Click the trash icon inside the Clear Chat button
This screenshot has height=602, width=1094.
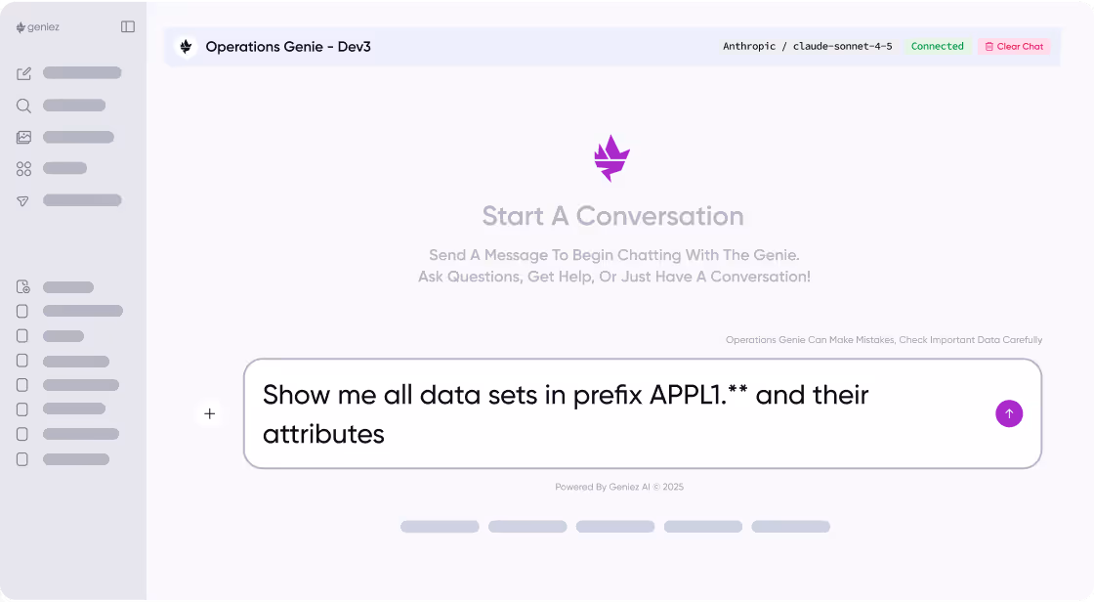[989, 46]
